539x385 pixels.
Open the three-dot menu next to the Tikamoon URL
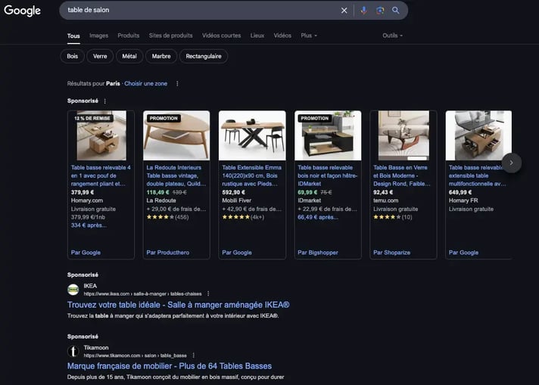[x=194, y=355]
